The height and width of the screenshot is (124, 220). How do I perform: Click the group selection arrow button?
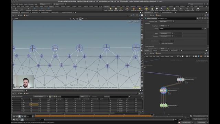tap(205, 29)
